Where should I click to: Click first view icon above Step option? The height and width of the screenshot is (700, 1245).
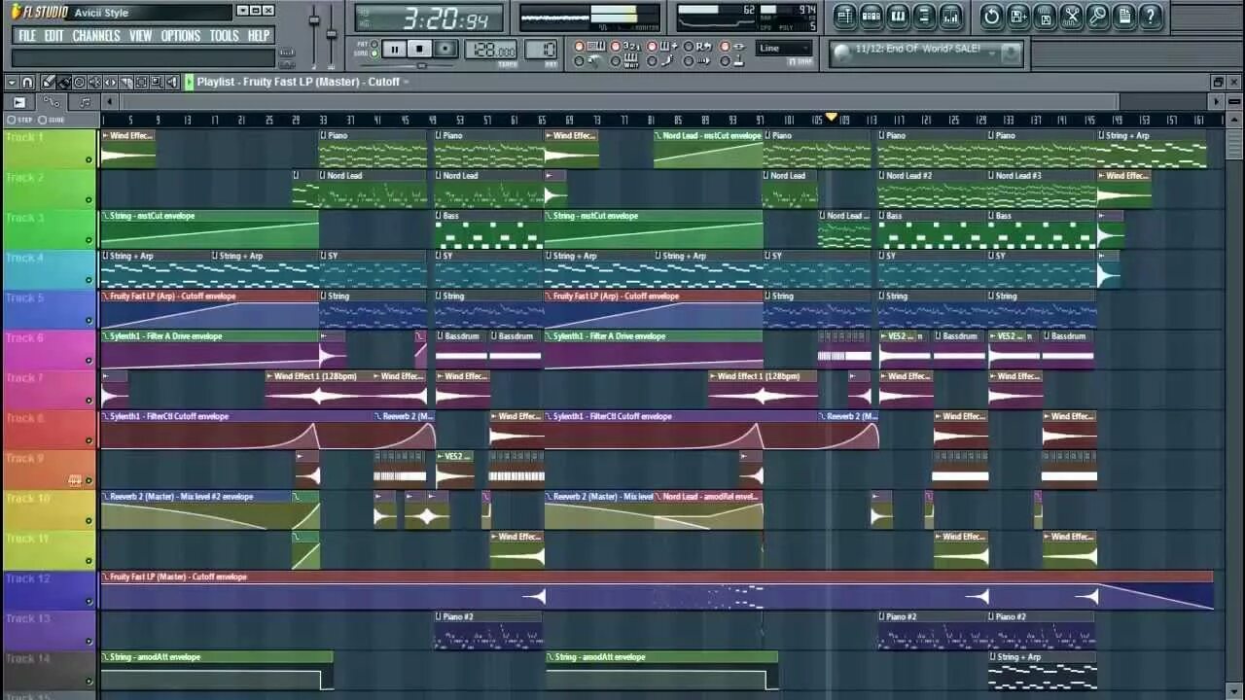[19, 102]
